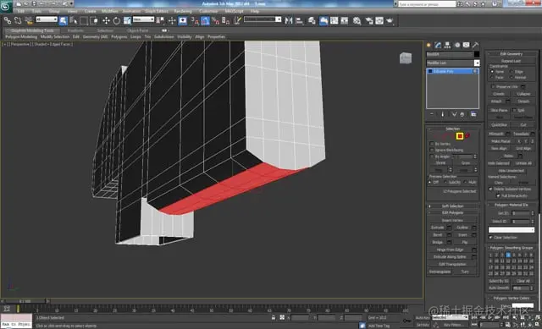This screenshot has height=329, width=542.
Task: Toggle smoothing group 4 button
Action: click(508, 255)
